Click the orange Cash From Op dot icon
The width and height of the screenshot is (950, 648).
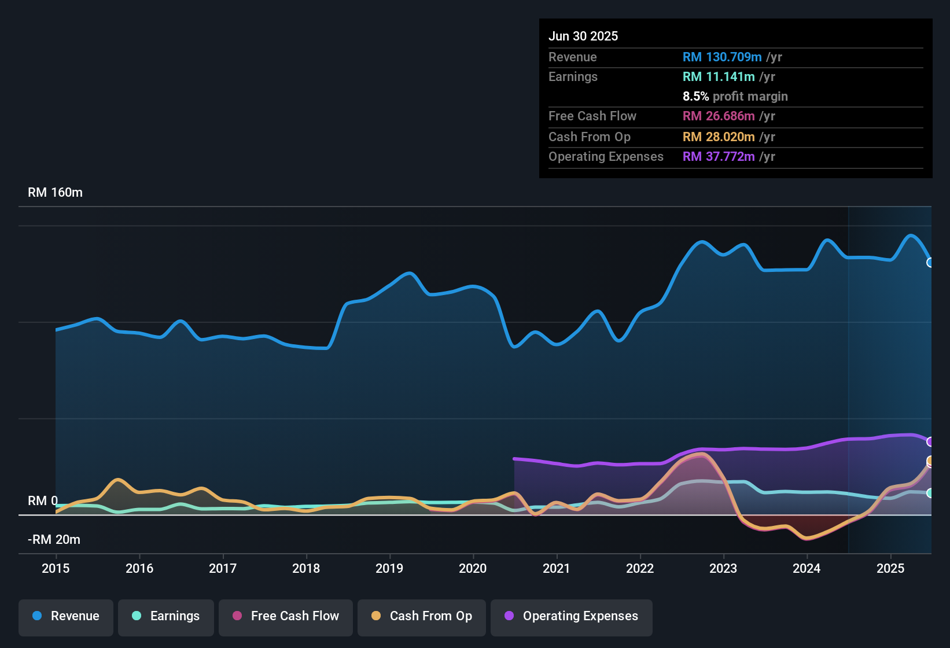(x=375, y=616)
